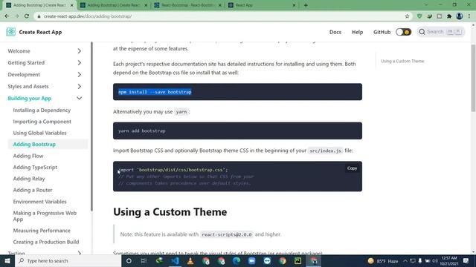Viewport: 476px width, 267px height.
Task: Open Task View on the taskbar
Action: [144, 260]
